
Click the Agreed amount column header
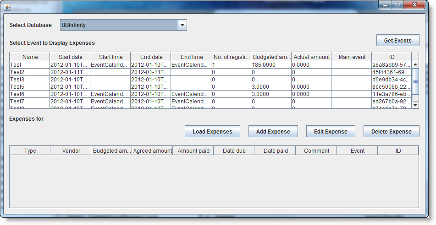coord(152,150)
